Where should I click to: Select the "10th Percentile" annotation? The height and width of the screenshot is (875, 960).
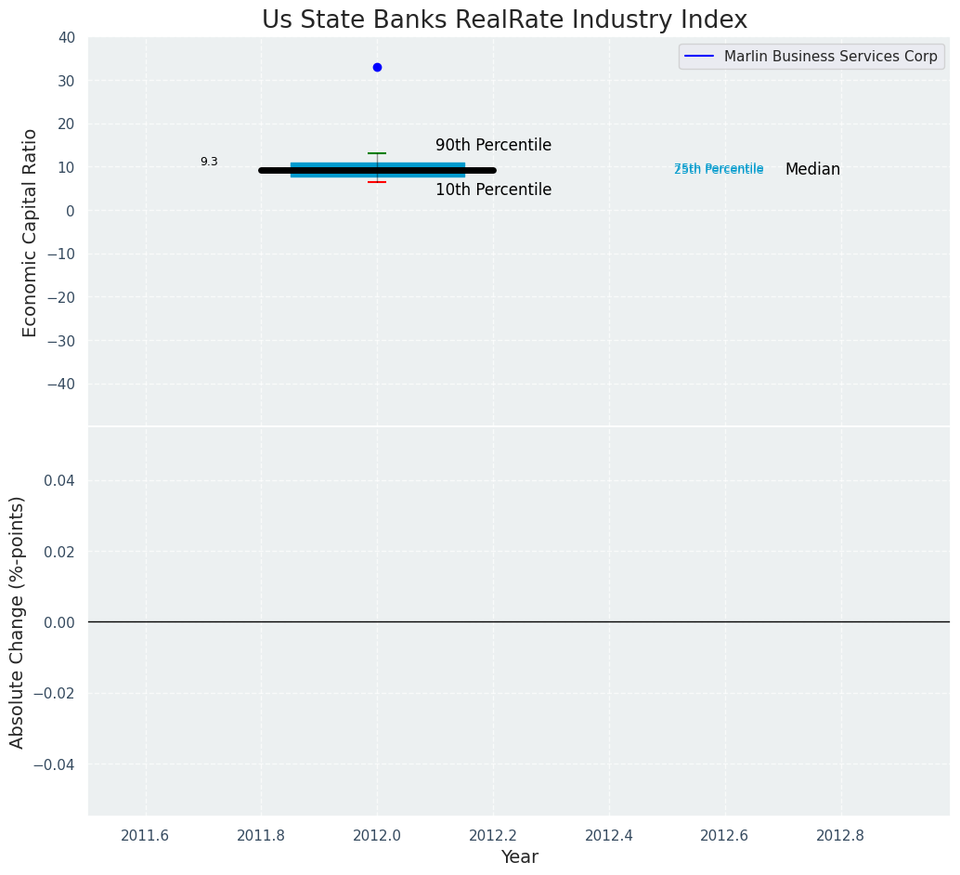493,190
